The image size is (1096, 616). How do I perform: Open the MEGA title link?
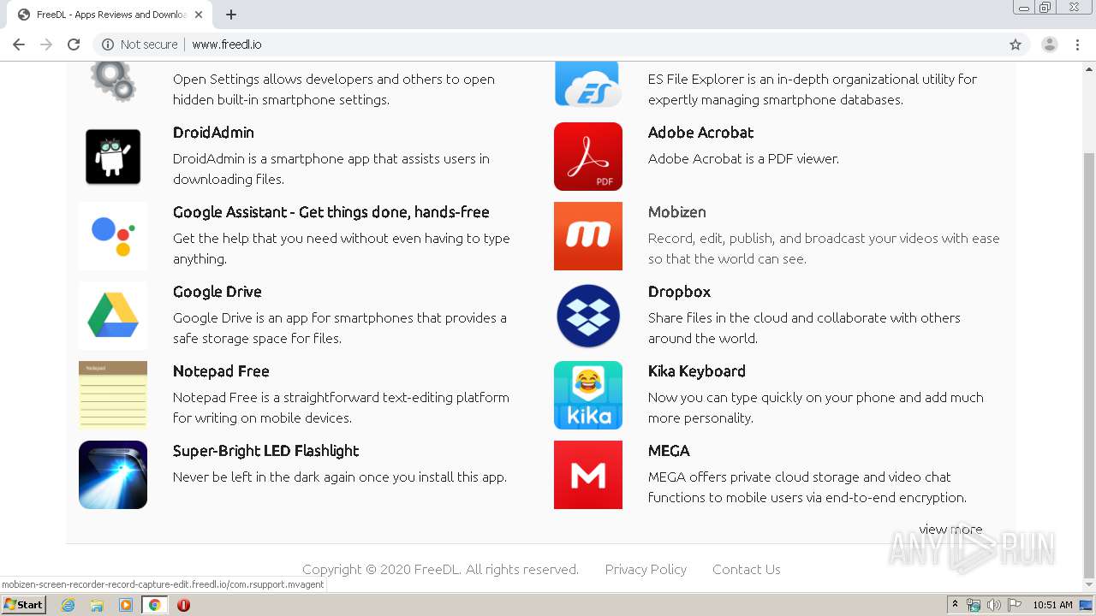[669, 451]
